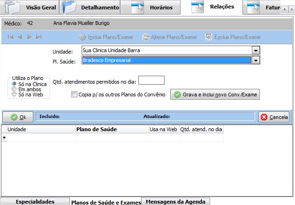This screenshot has height=205, width=295.
Task: Click Excluir Plano/Exame toolbar button
Action: point(233,37)
